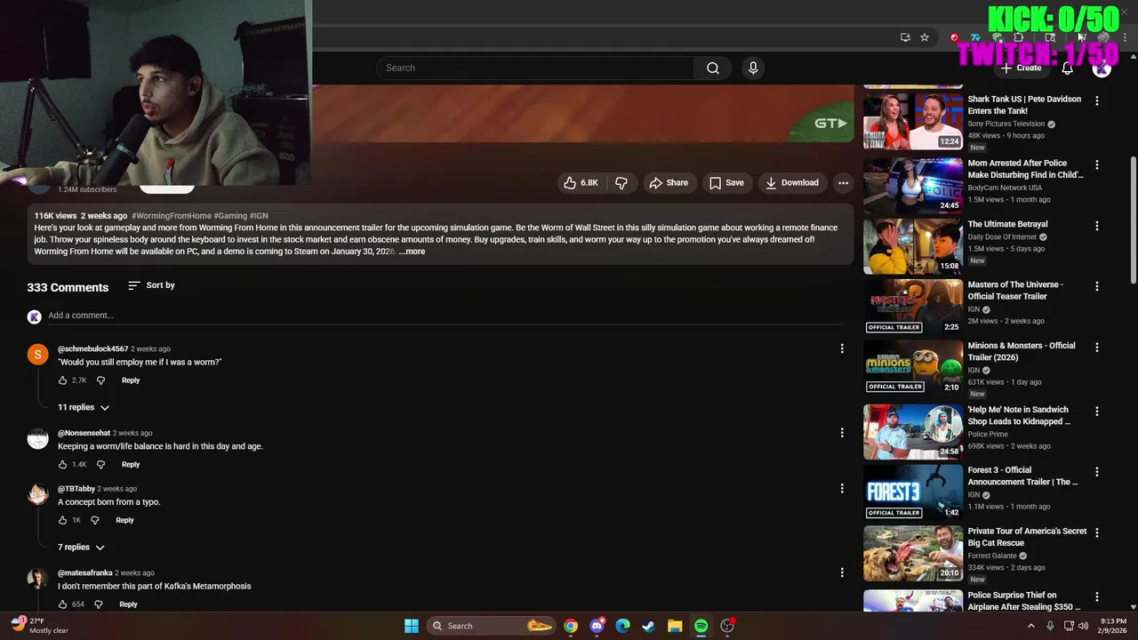This screenshot has width=1138, height=640.
Task: Open menu for The Ultimate Betrayal video
Action: pyautogui.click(x=1096, y=226)
